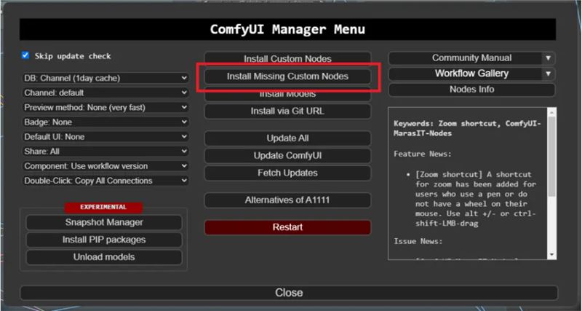Uncheck the Skip update check checkbox
This screenshot has height=311, width=582.
(25, 55)
